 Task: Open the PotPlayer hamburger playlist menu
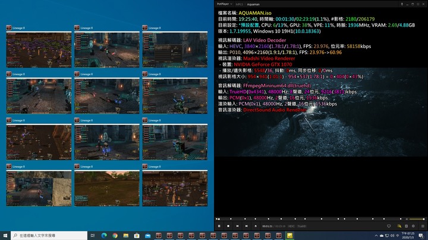[423, 226]
